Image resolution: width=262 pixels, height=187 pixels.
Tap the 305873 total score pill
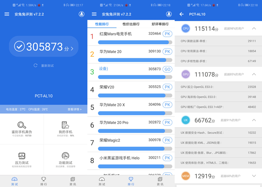44,46
